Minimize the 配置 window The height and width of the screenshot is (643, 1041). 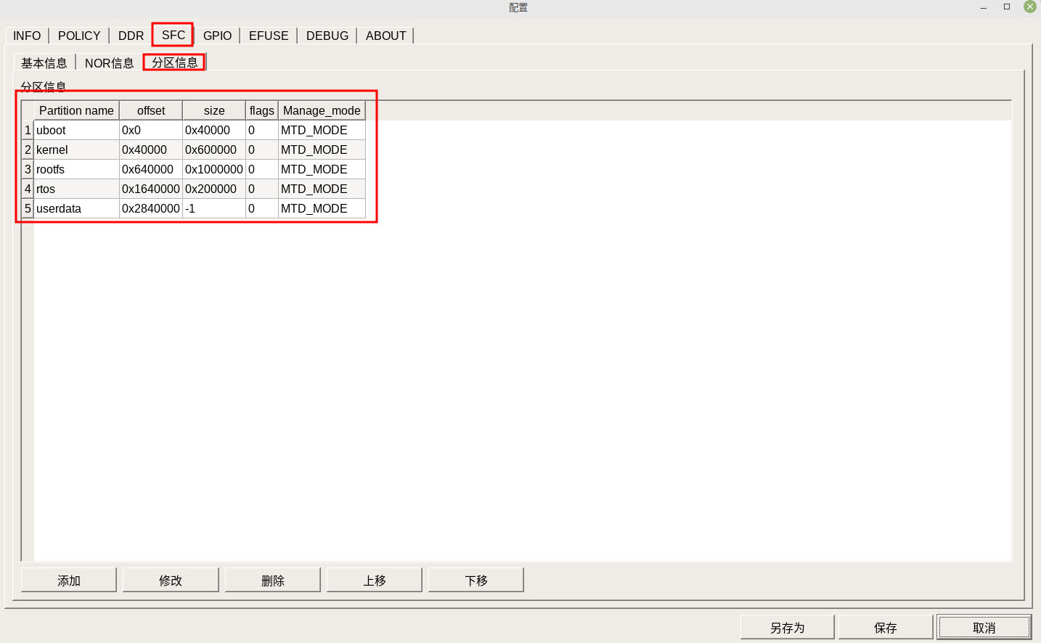(x=984, y=7)
